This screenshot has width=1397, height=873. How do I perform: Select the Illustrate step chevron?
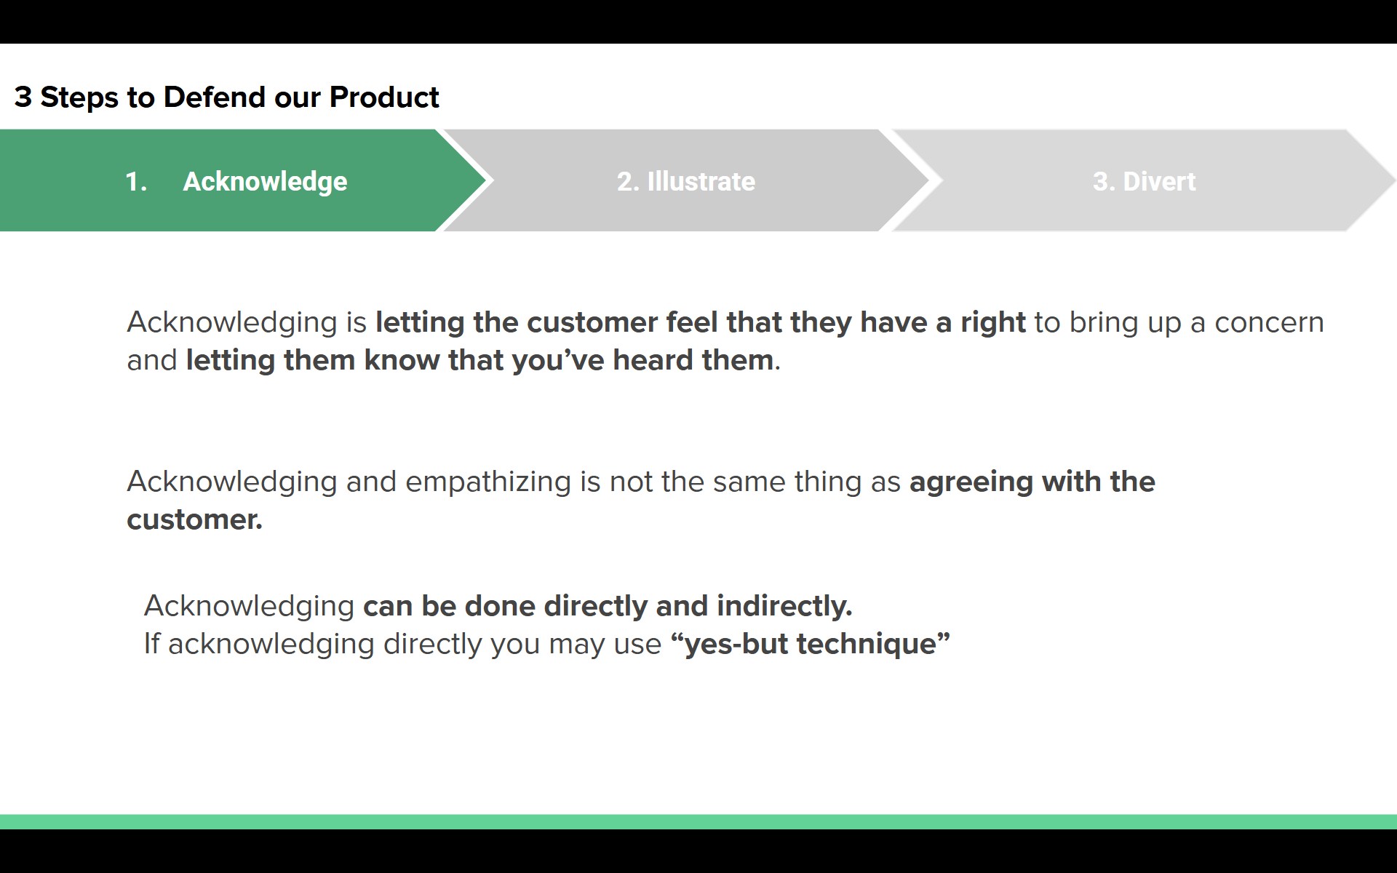tap(685, 181)
